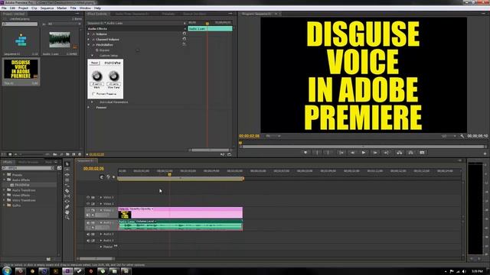Expand the Video Effects folder

point(4,196)
